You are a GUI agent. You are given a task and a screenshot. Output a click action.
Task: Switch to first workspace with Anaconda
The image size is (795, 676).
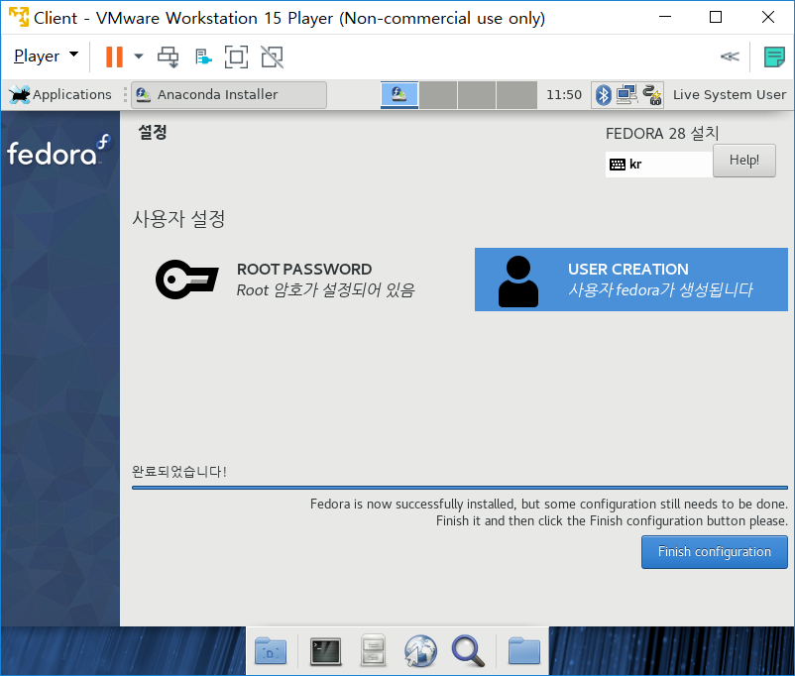(x=399, y=95)
